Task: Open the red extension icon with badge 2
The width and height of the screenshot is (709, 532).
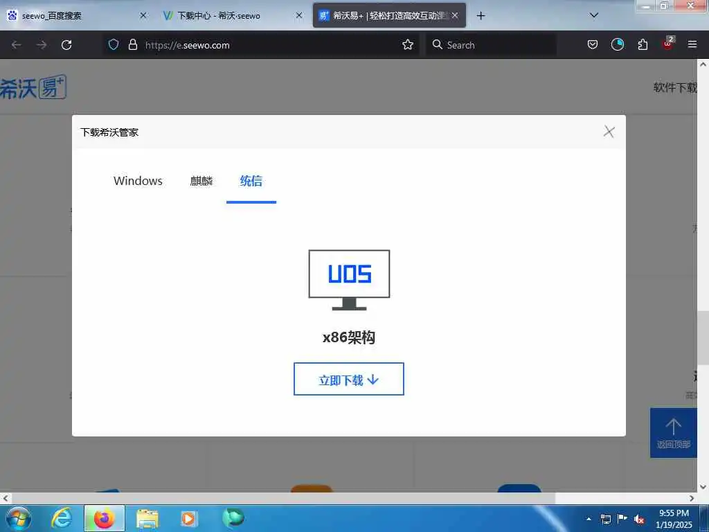Action: [x=668, y=44]
